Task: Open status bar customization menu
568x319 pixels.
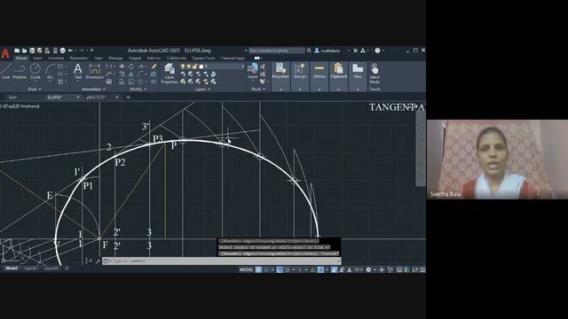Action: 422,269
